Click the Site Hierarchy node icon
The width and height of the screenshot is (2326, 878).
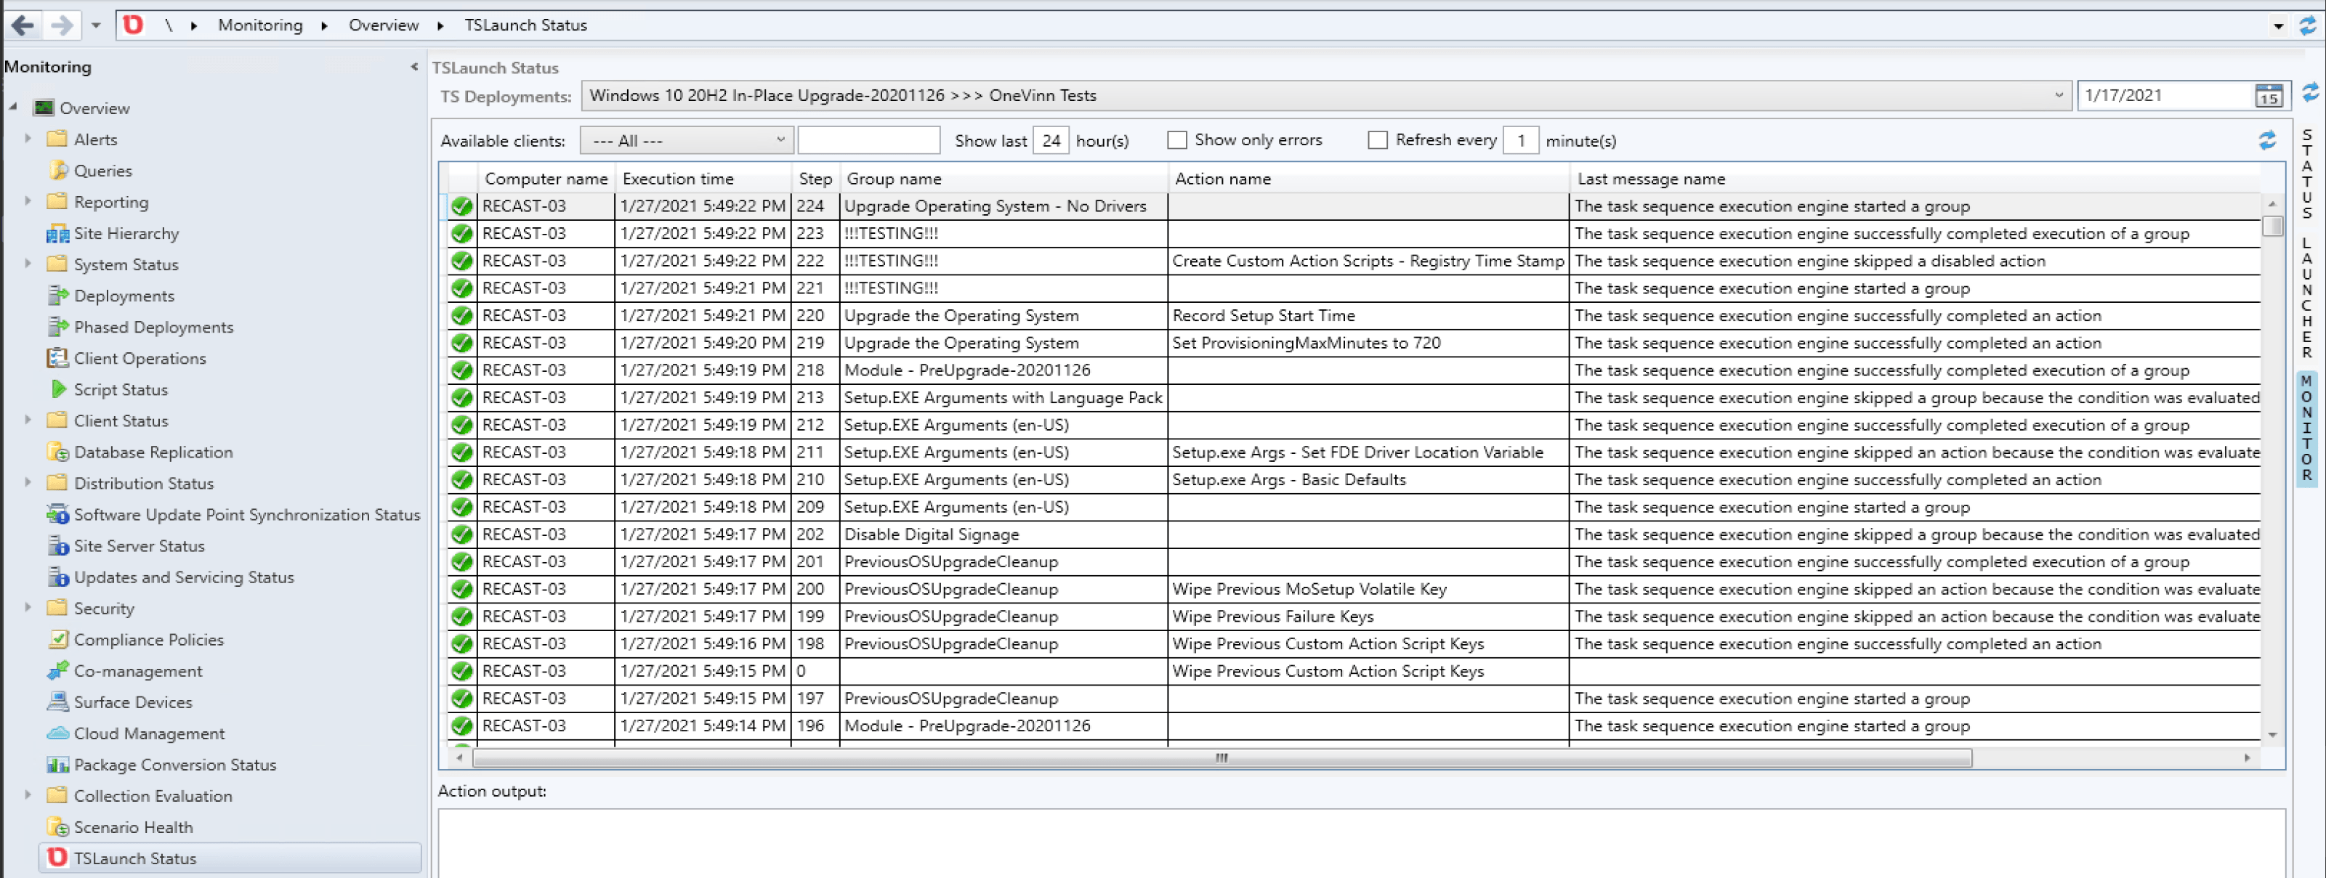tap(58, 234)
